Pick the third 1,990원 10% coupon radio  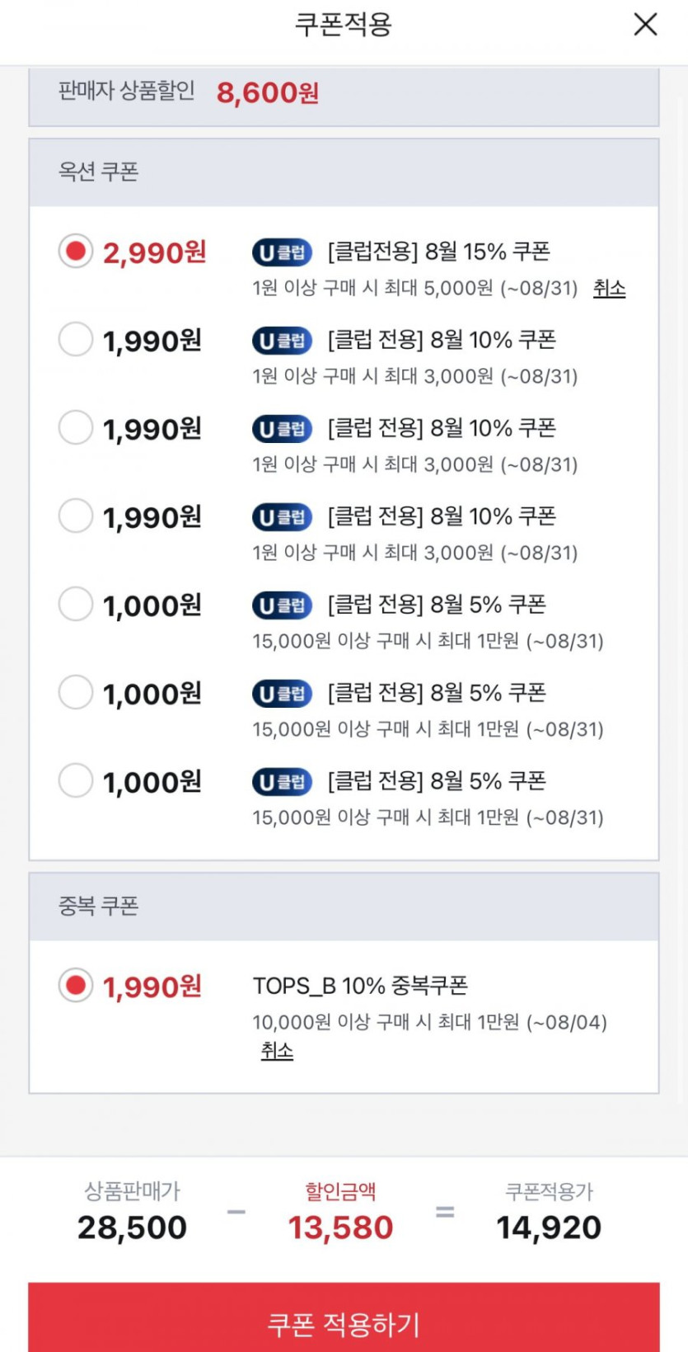76,516
